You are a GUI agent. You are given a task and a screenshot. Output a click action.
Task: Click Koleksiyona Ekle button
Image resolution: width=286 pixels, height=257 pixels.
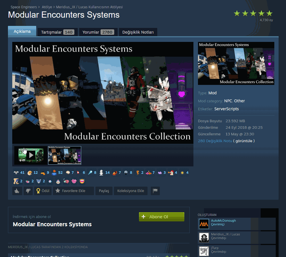[x=130, y=191]
